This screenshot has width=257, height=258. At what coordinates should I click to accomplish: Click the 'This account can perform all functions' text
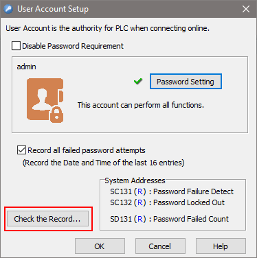coord(141,105)
